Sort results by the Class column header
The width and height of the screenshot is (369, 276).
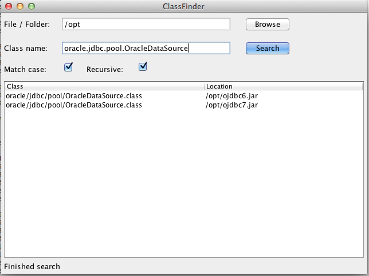pos(104,86)
